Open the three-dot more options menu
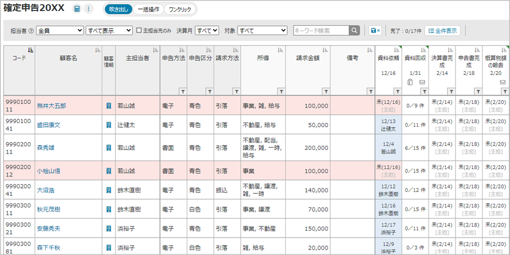 pyautogui.click(x=88, y=9)
